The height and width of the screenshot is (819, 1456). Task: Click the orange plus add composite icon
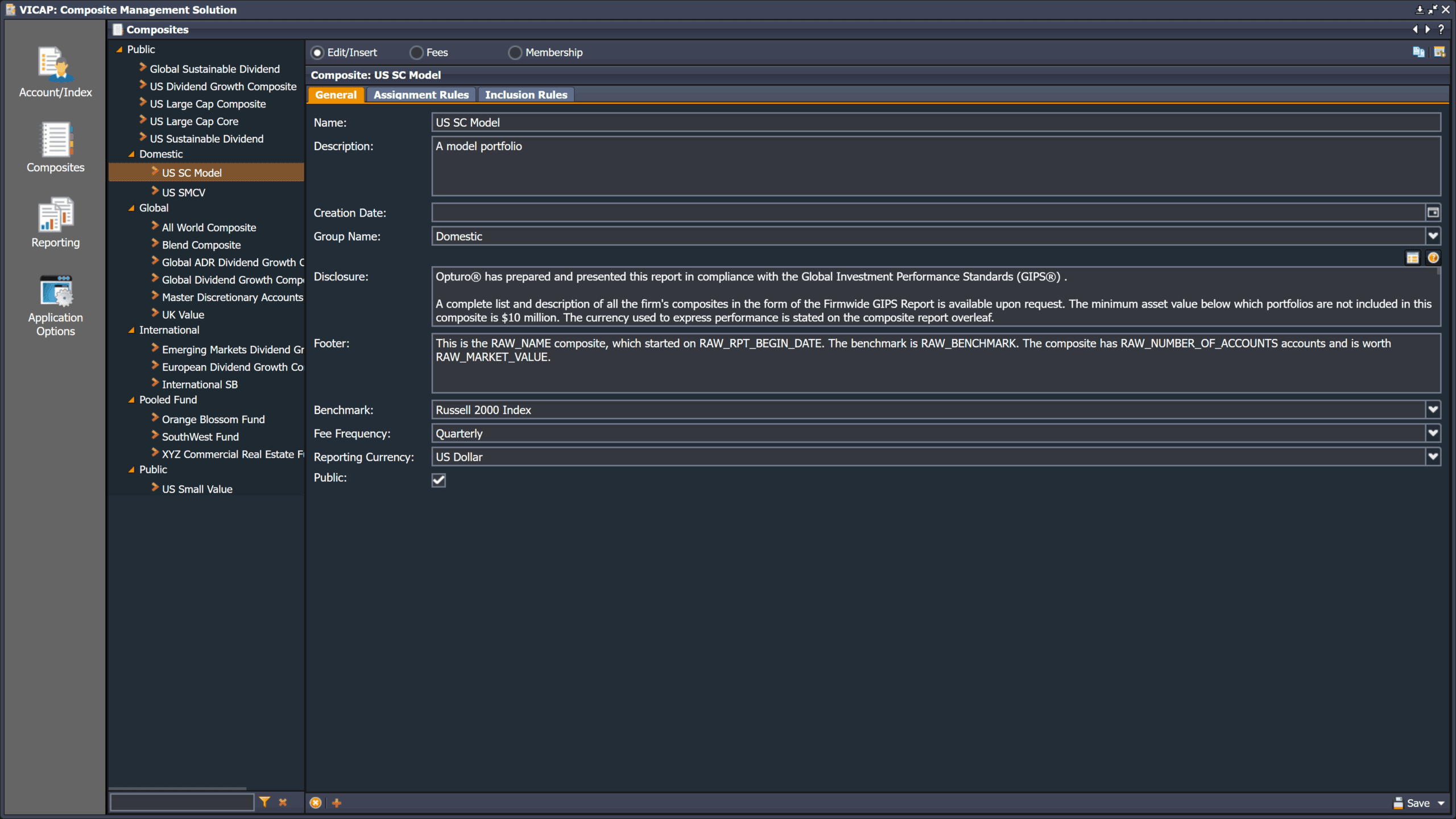(337, 803)
